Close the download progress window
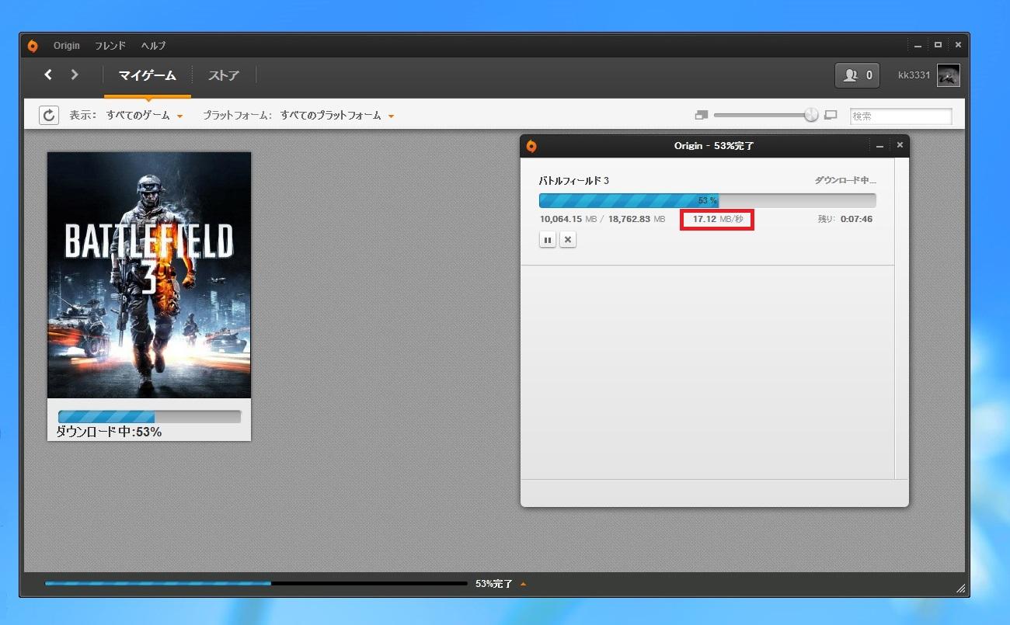Viewport: 1010px width, 625px height. pos(900,145)
